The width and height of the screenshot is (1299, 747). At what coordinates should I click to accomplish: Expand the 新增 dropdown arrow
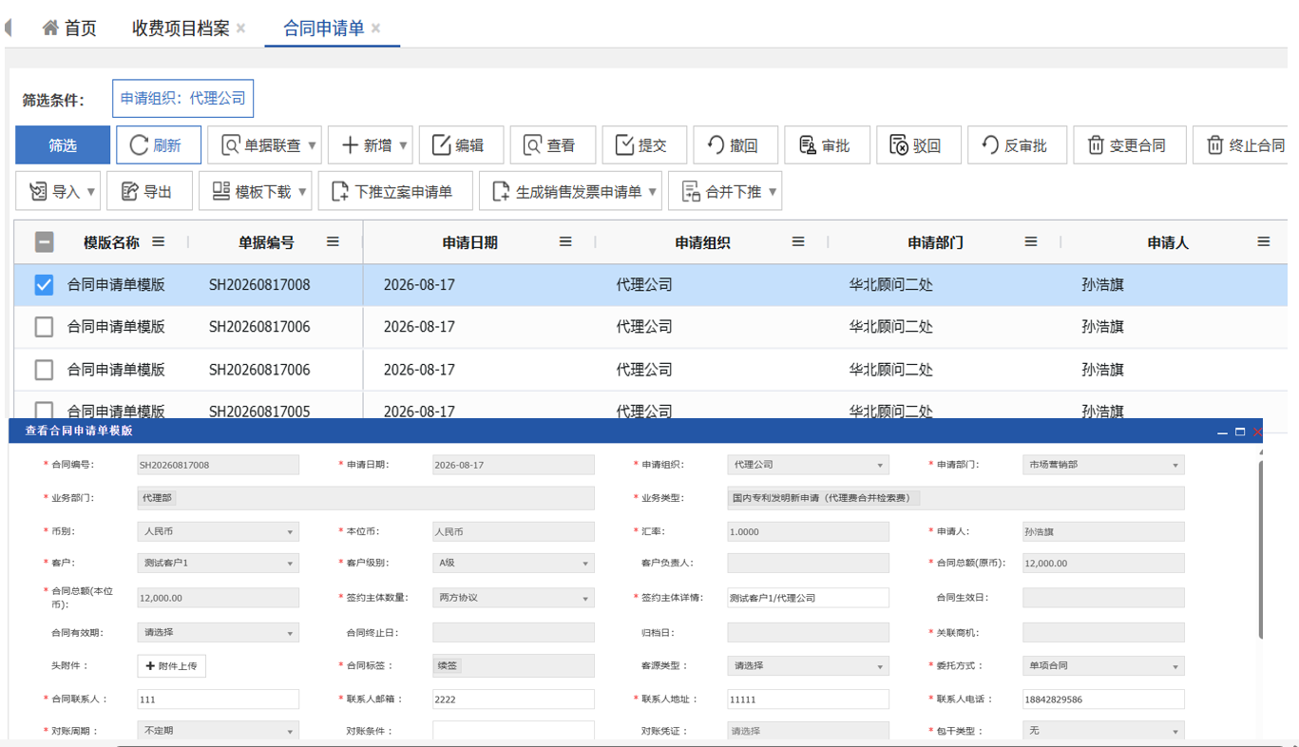coord(403,146)
